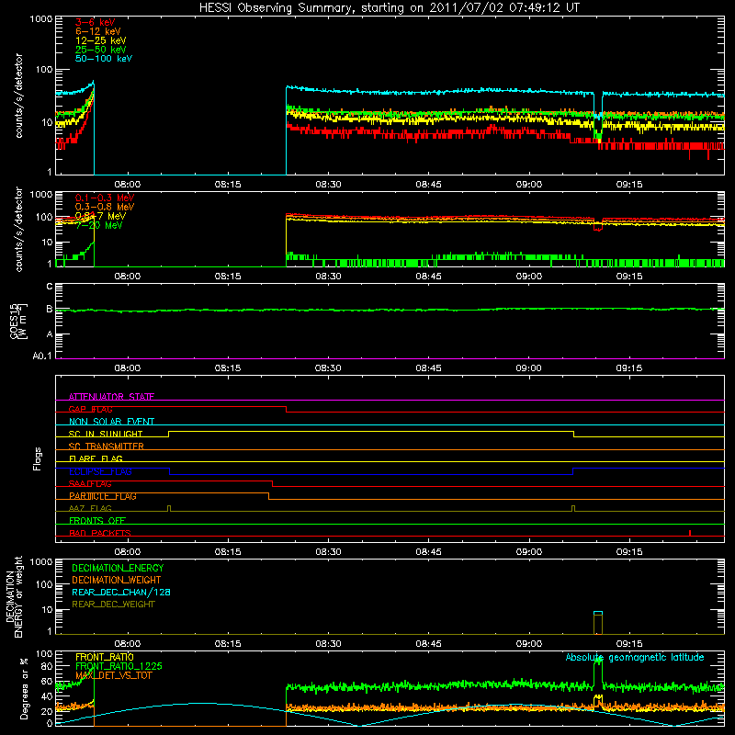Select the orange 6-12 keV legend label
Image resolution: width=735 pixels, height=735 pixels.
click(98, 31)
